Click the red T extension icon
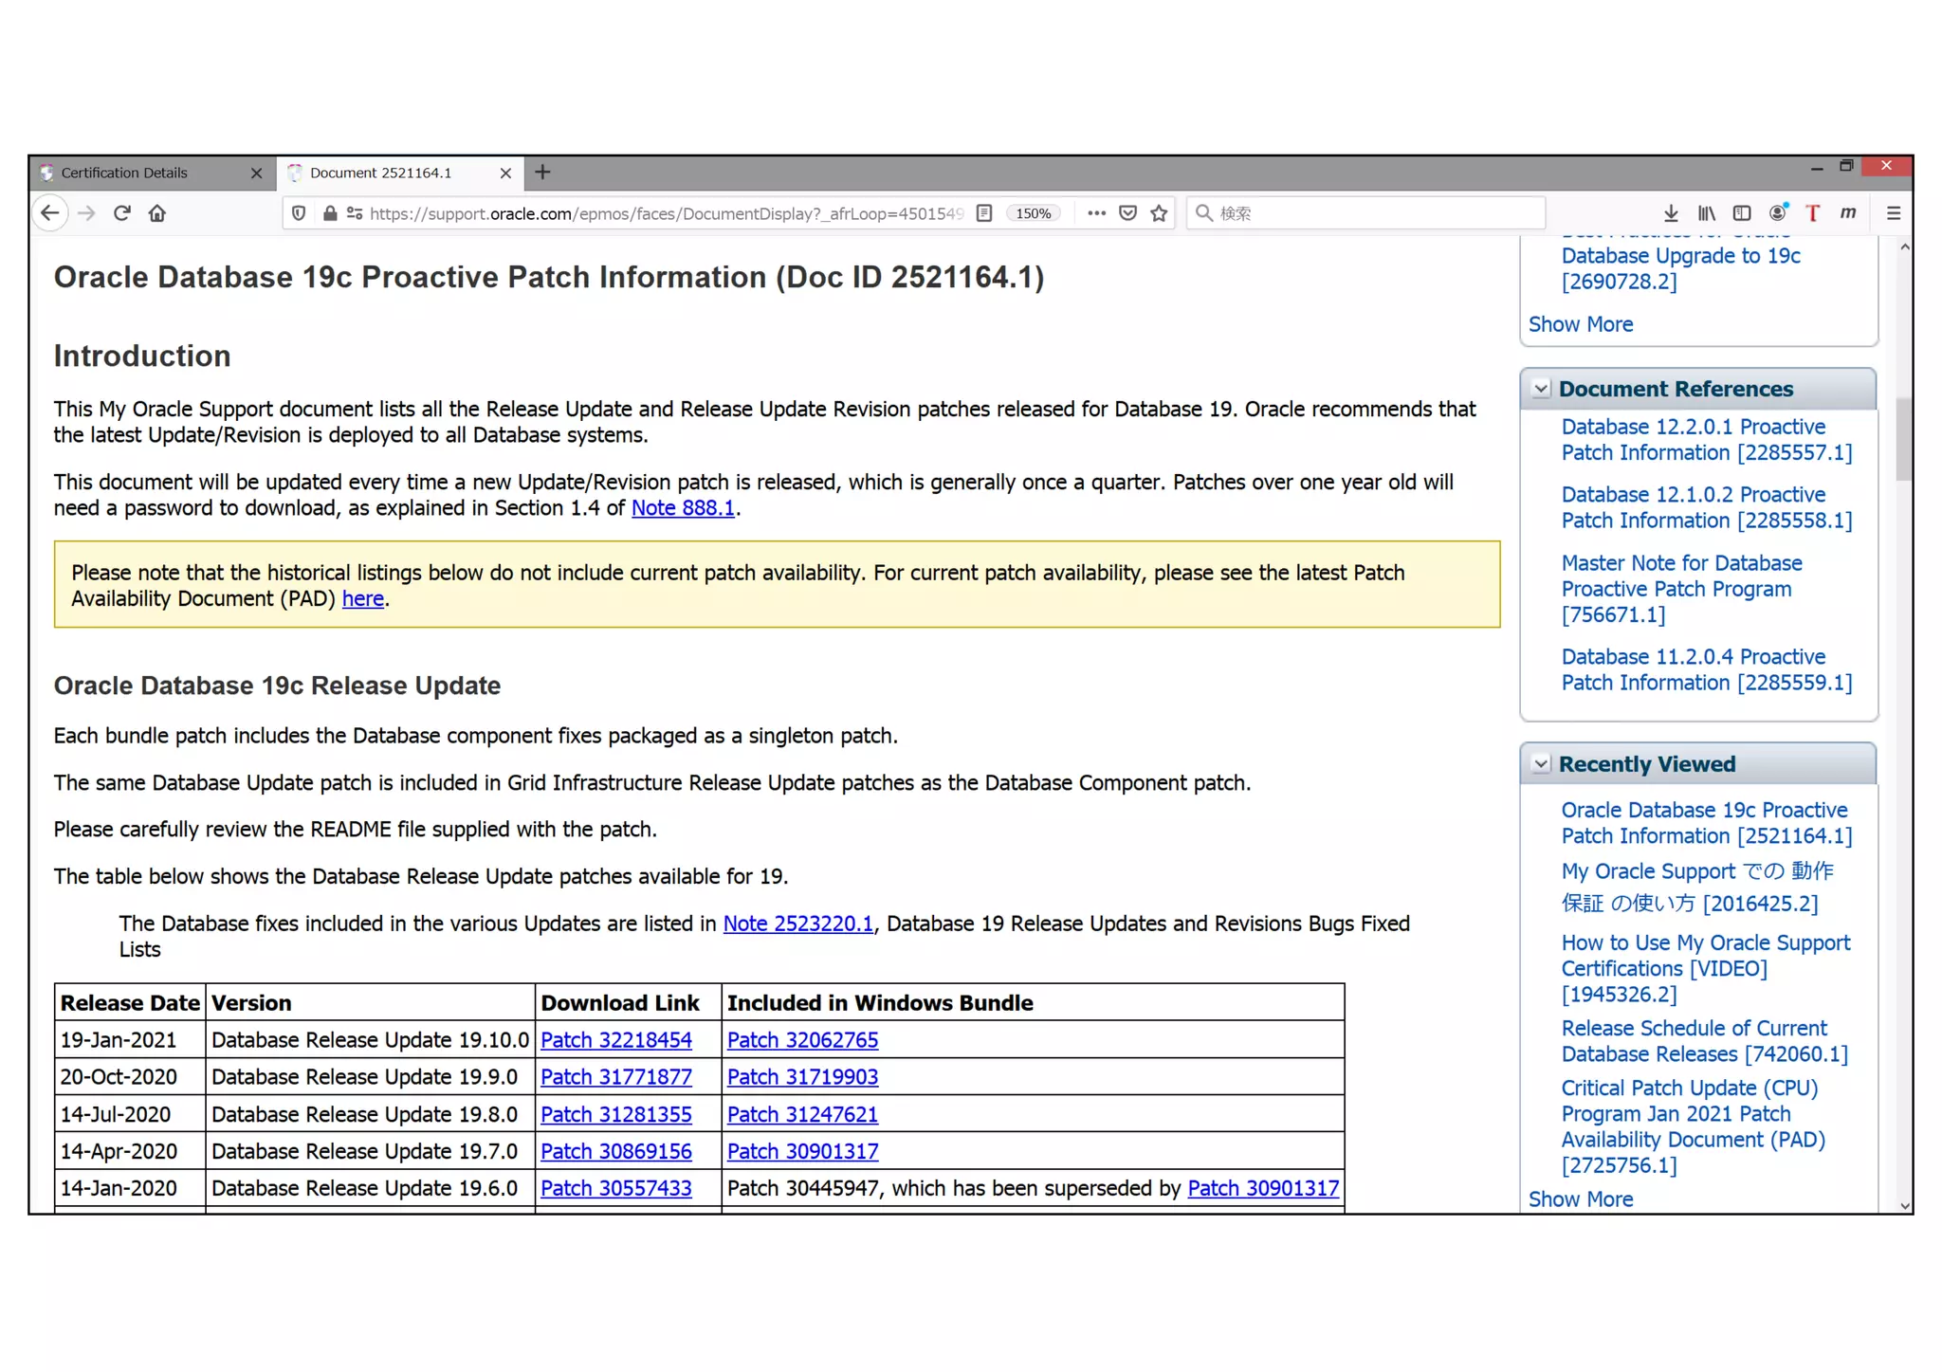1942x1372 pixels. coord(1812,213)
